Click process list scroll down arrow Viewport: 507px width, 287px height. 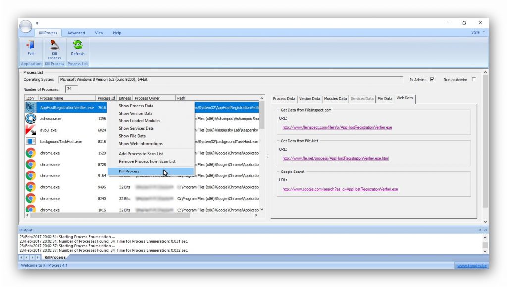click(x=262, y=209)
